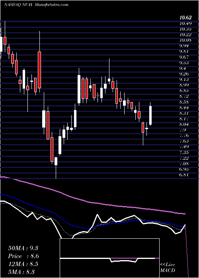Click the <<Live MACD label

[x=168, y=268]
